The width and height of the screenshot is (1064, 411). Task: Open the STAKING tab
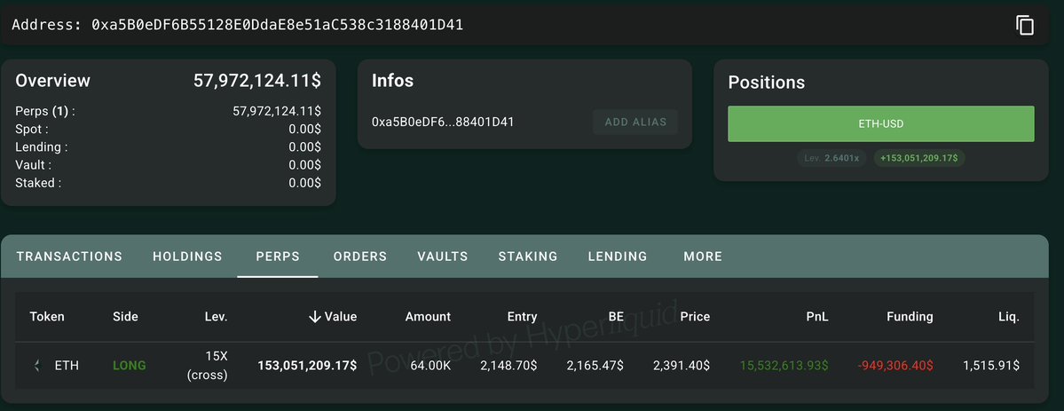point(528,257)
